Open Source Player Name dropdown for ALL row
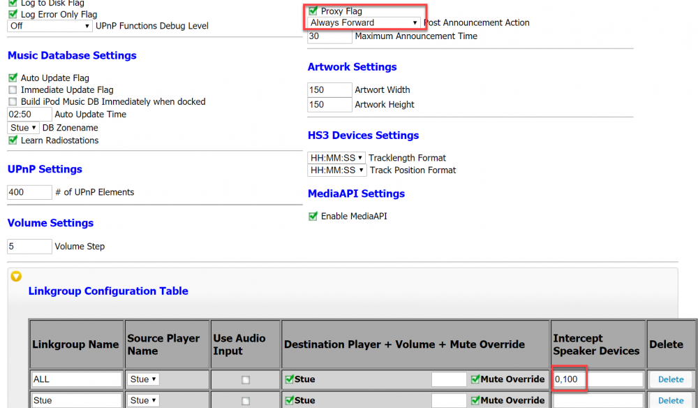Image resolution: width=698 pixels, height=408 pixels. click(x=143, y=379)
